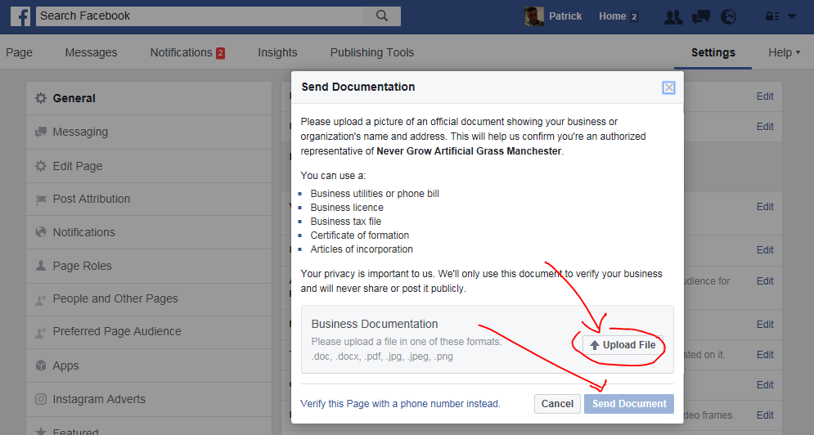
Task: Click the 'Business Documentation' heading text
Action: (375, 324)
